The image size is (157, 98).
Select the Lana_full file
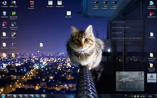(x=14, y=67)
